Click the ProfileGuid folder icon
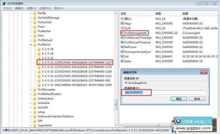 pyautogui.click(x=34, y=40)
